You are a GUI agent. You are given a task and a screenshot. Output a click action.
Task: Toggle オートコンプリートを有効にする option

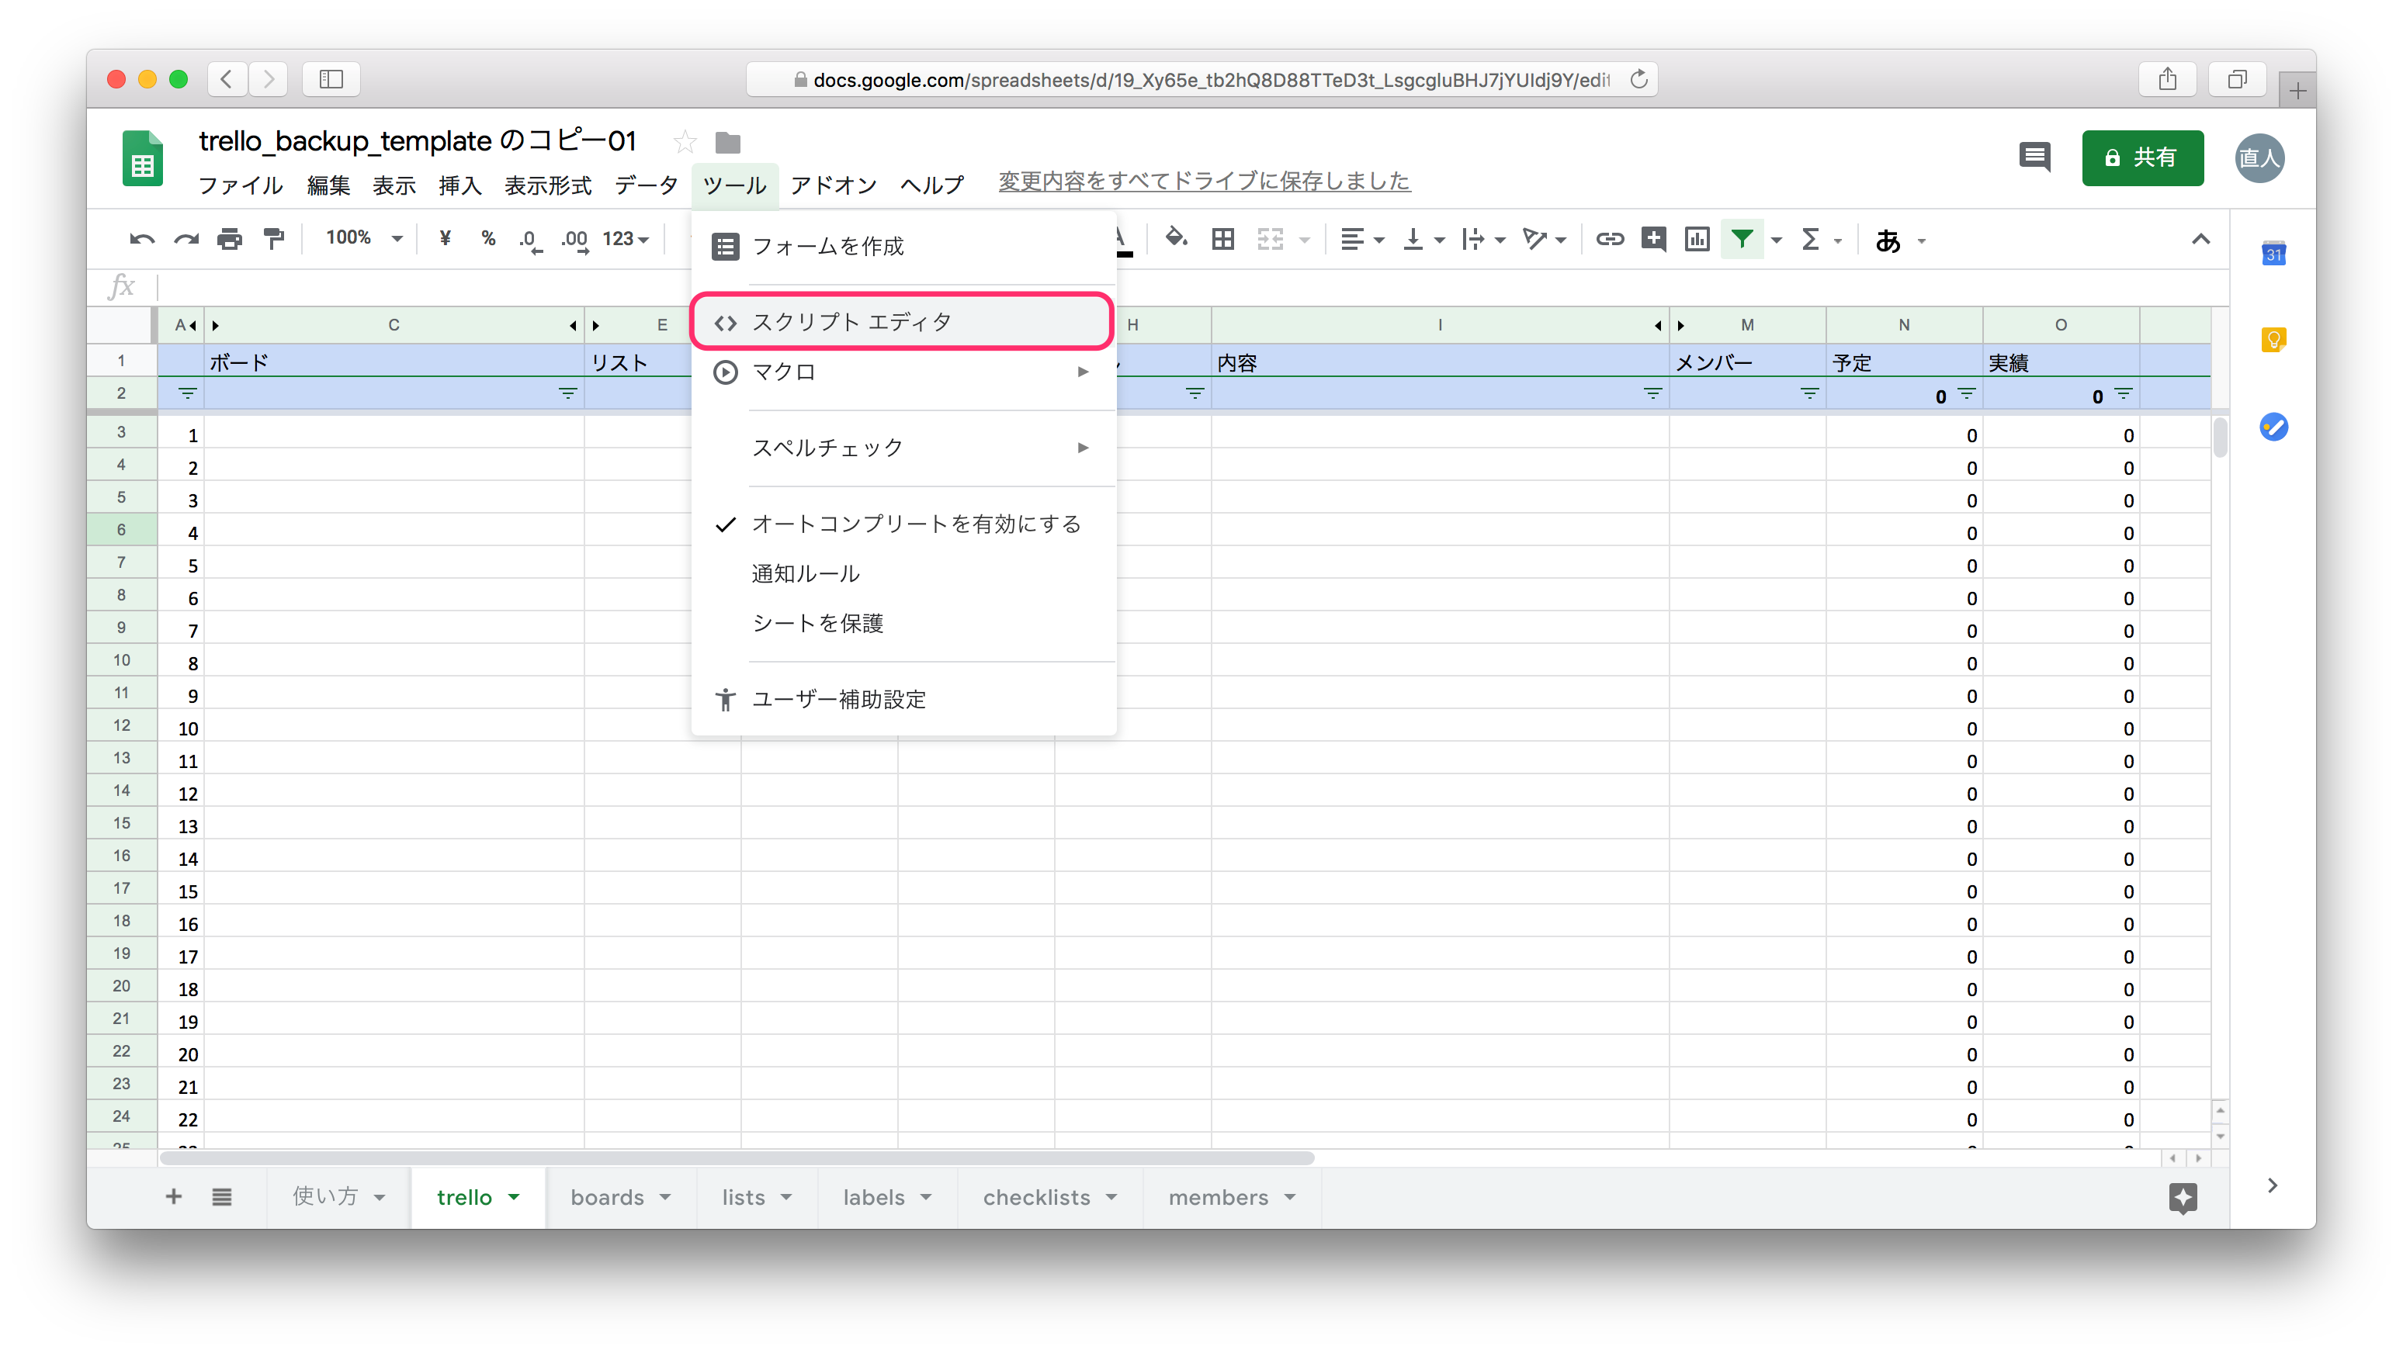pos(915,524)
